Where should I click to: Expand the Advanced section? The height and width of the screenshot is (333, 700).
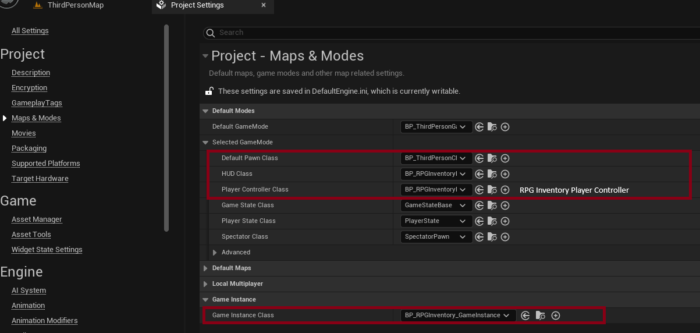point(215,253)
